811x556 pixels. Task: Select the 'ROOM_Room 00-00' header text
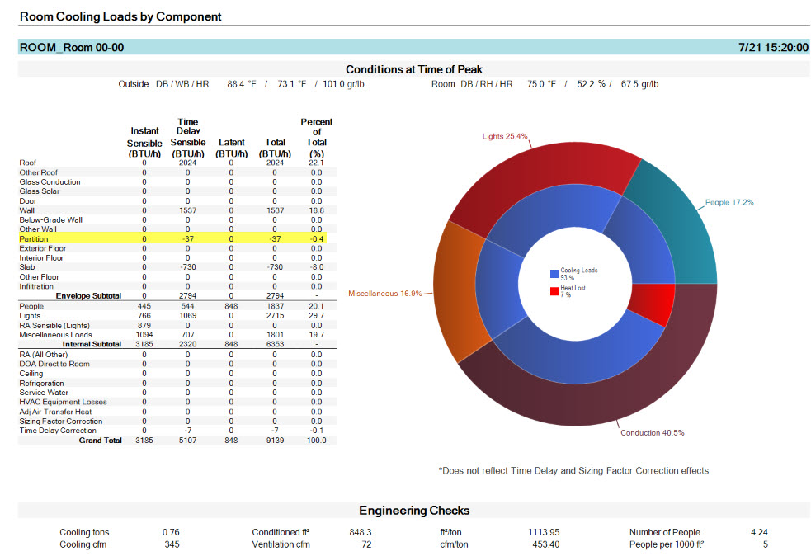72,48
